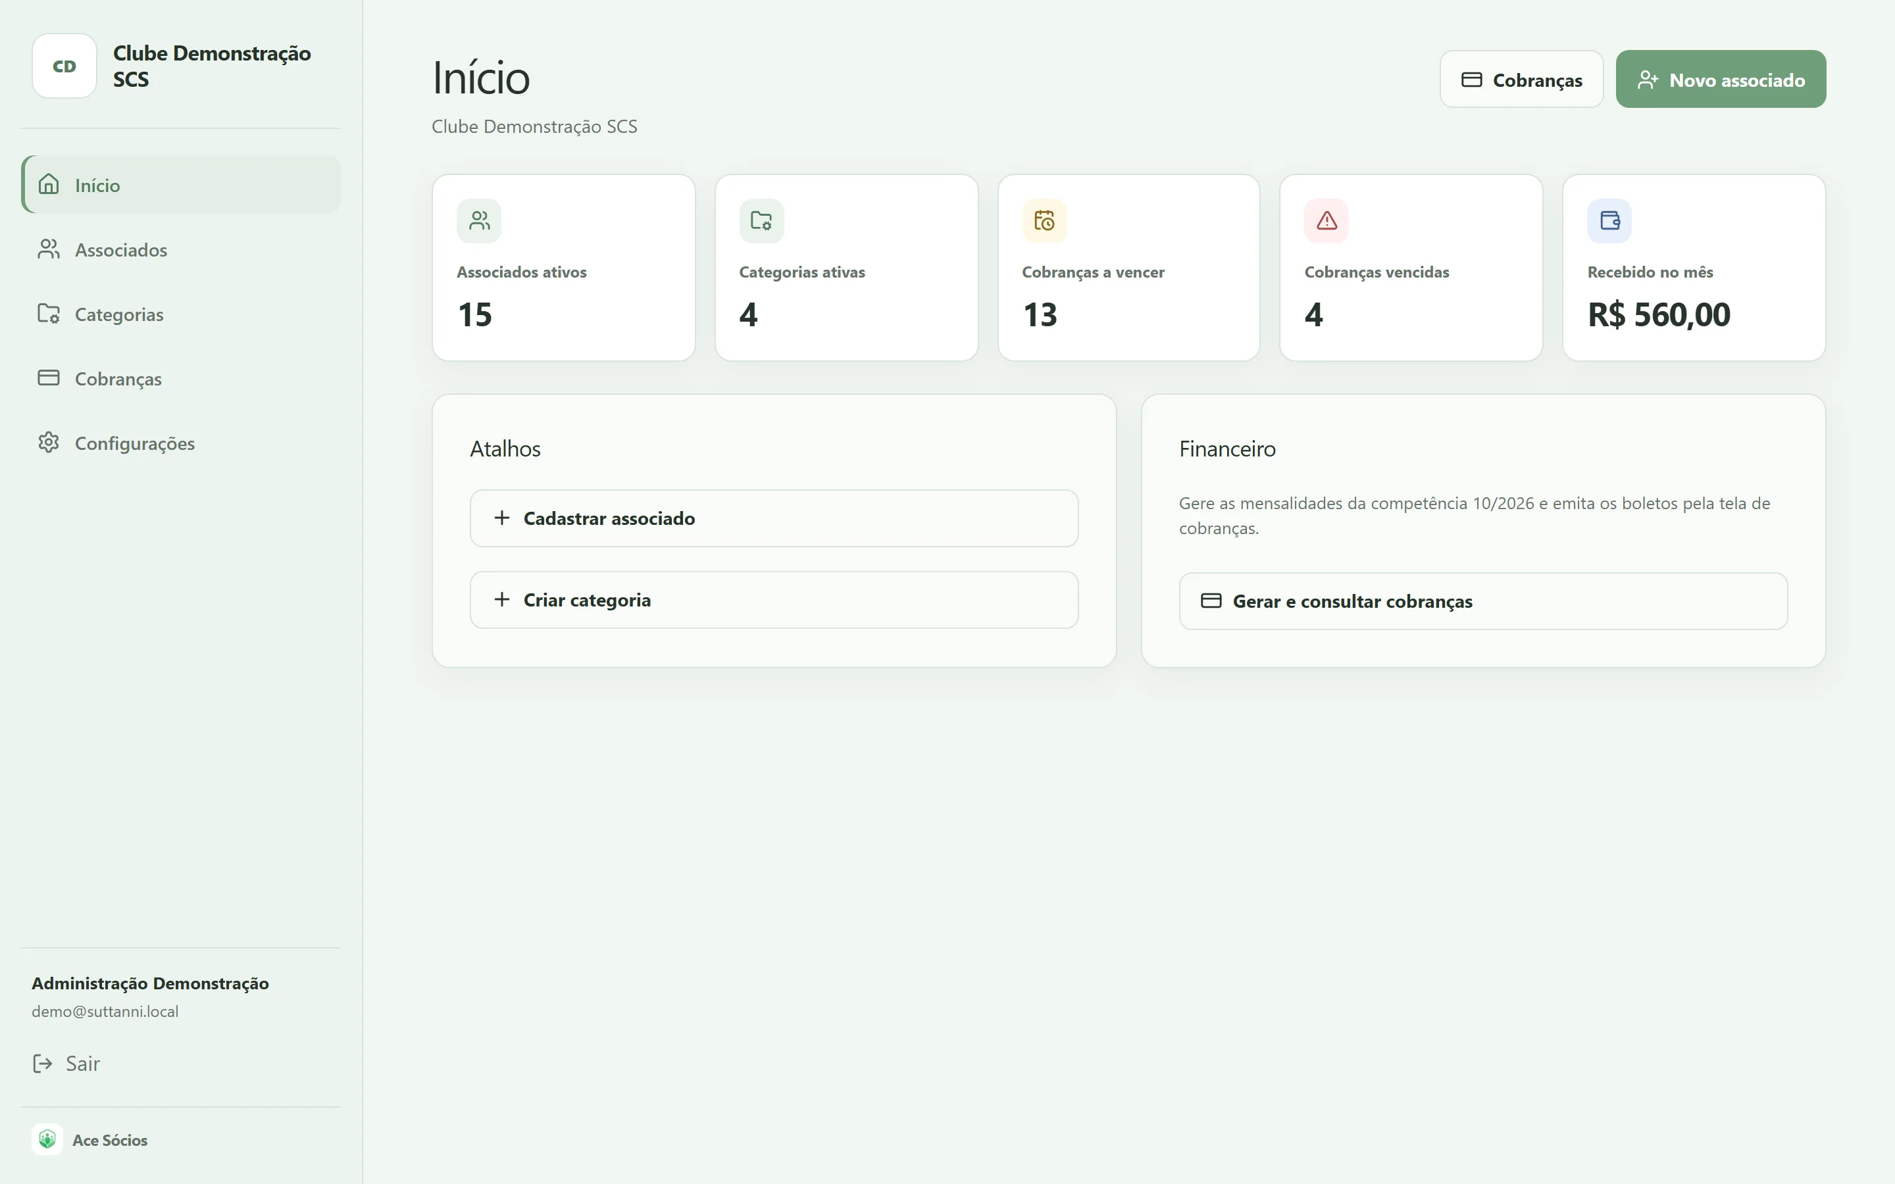This screenshot has width=1895, height=1184.
Task: Click the Associados ativos people icon
Action: [479, 221]
